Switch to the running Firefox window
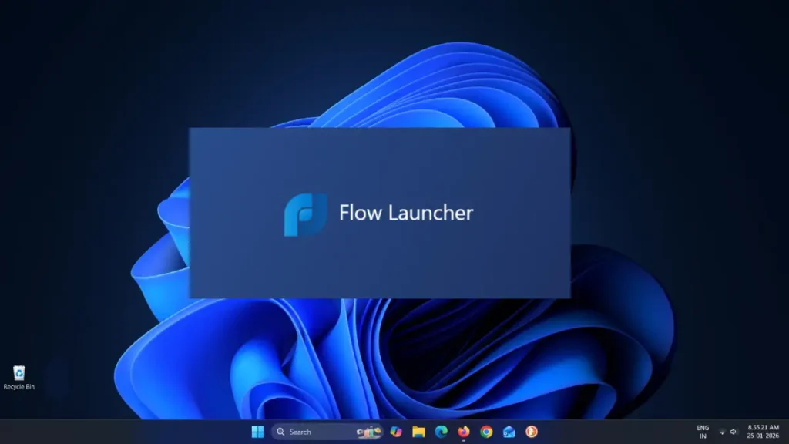The width and height of the screenshot is (789, 444). tap(462, 432)
